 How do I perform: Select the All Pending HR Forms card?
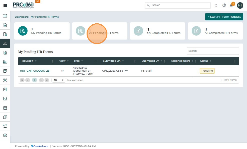100,31
